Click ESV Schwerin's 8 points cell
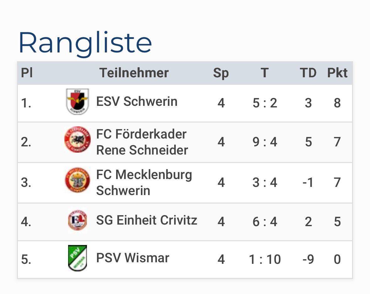 coord(337,103)
